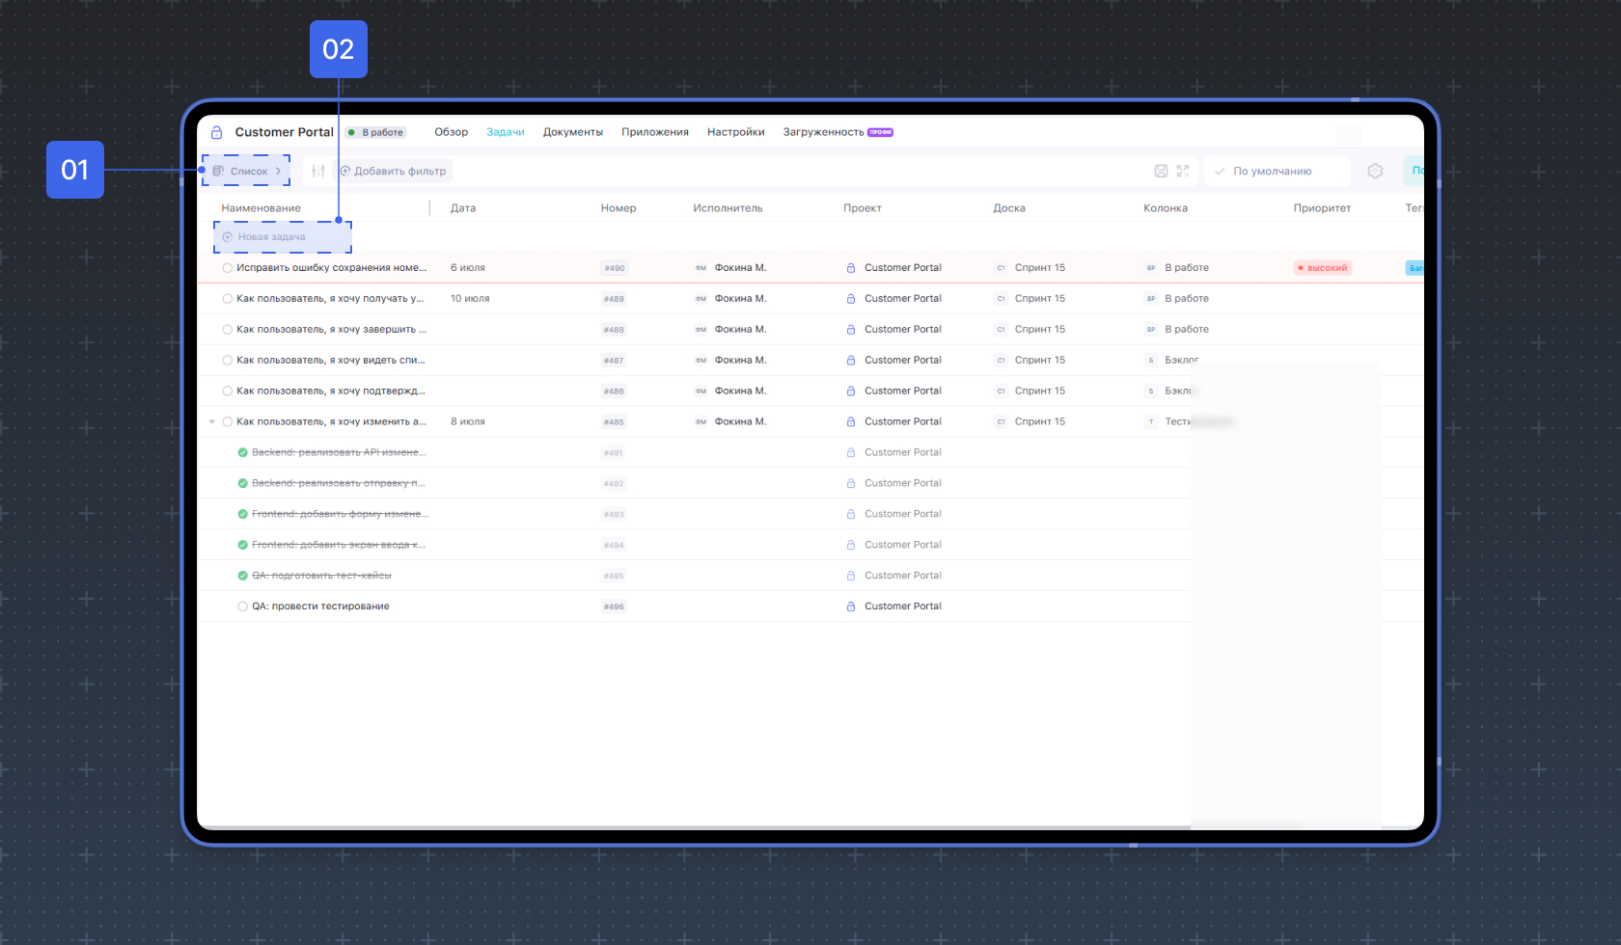Click the ФМ avatar in row #487
Image resolution: width=1621 pixels, height=945 pixels.
tap(701, 361)
